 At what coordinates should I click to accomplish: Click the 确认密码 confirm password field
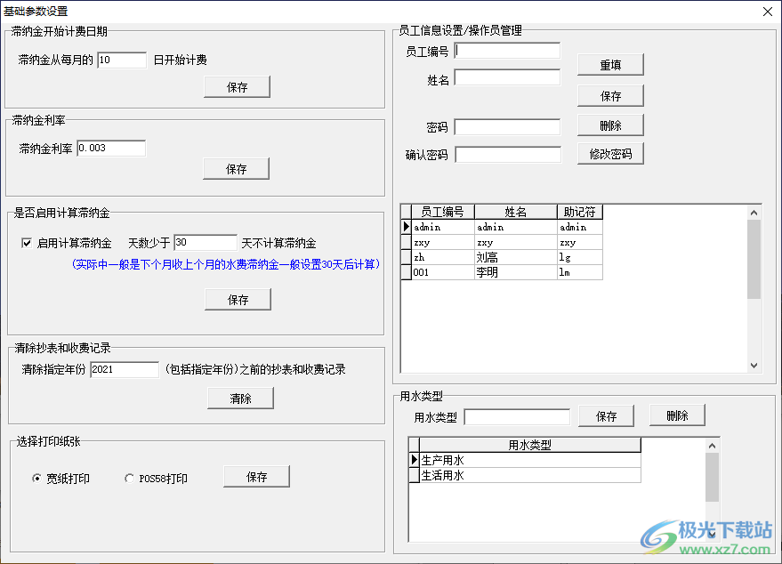pyautogui.click(x=508, y=154)
